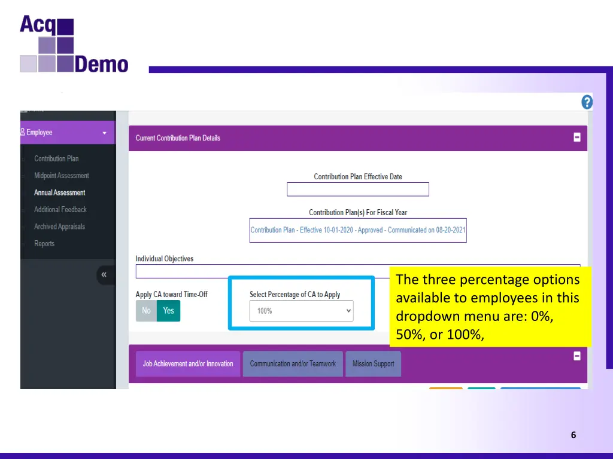Viewport: 613px width, 459px height.
Task: Switch to the Mission Support tab
Action: click(374, 364)
